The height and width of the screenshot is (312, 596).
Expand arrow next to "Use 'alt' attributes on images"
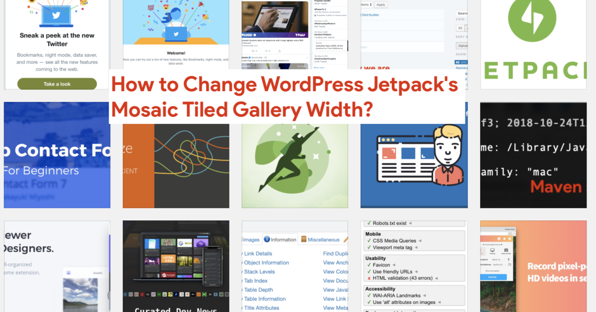[440, 303]
